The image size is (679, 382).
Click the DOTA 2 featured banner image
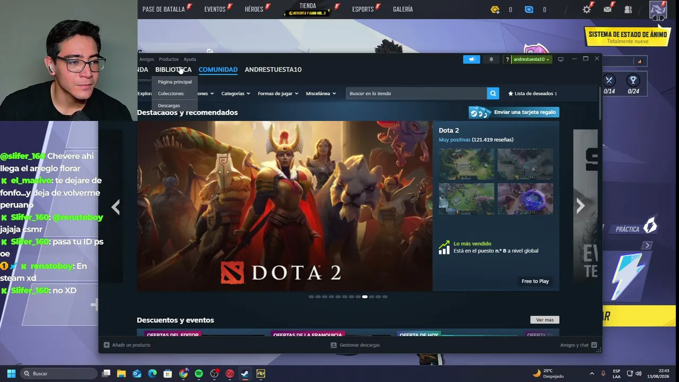click(285, 206)
